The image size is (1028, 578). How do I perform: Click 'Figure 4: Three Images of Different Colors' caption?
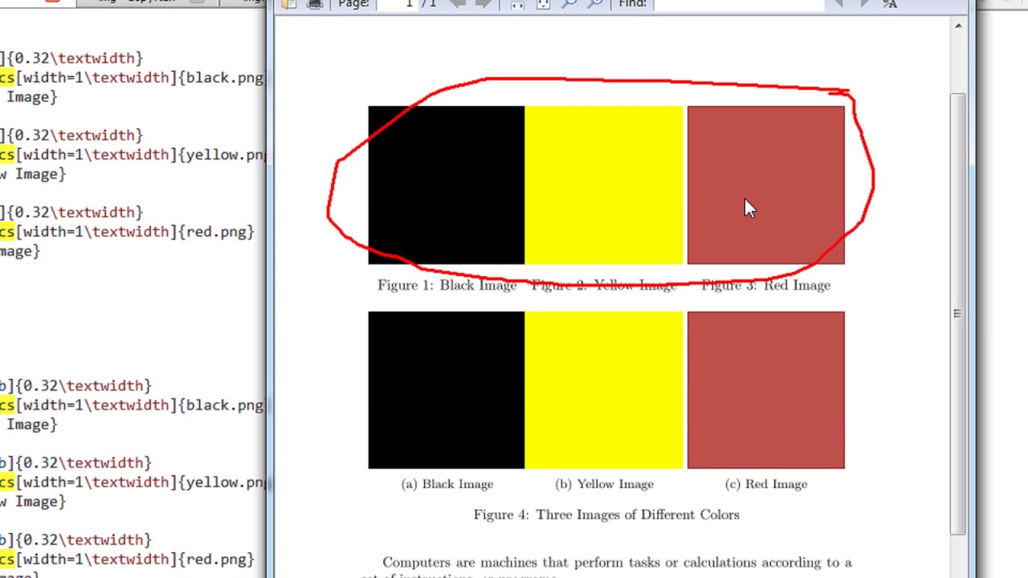pyautogui.click(x=606, y=515)
